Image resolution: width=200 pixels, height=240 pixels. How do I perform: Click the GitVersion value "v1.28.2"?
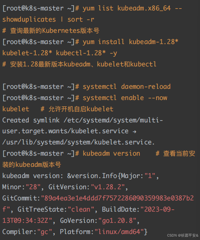click(x=108, y=187)
